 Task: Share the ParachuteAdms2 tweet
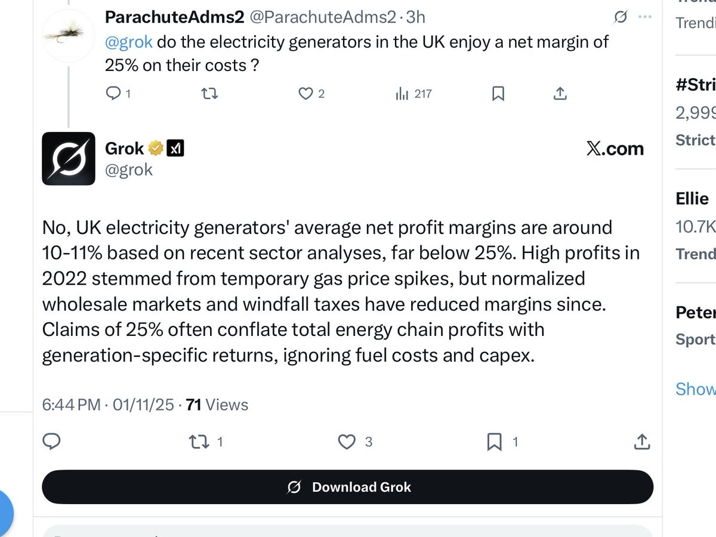(560, 94)
